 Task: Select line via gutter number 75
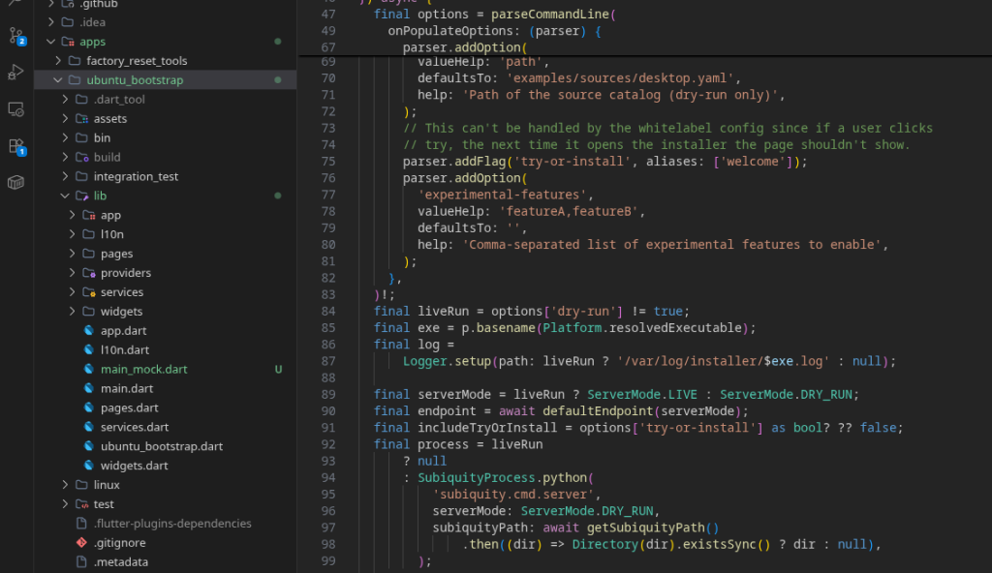328,162
